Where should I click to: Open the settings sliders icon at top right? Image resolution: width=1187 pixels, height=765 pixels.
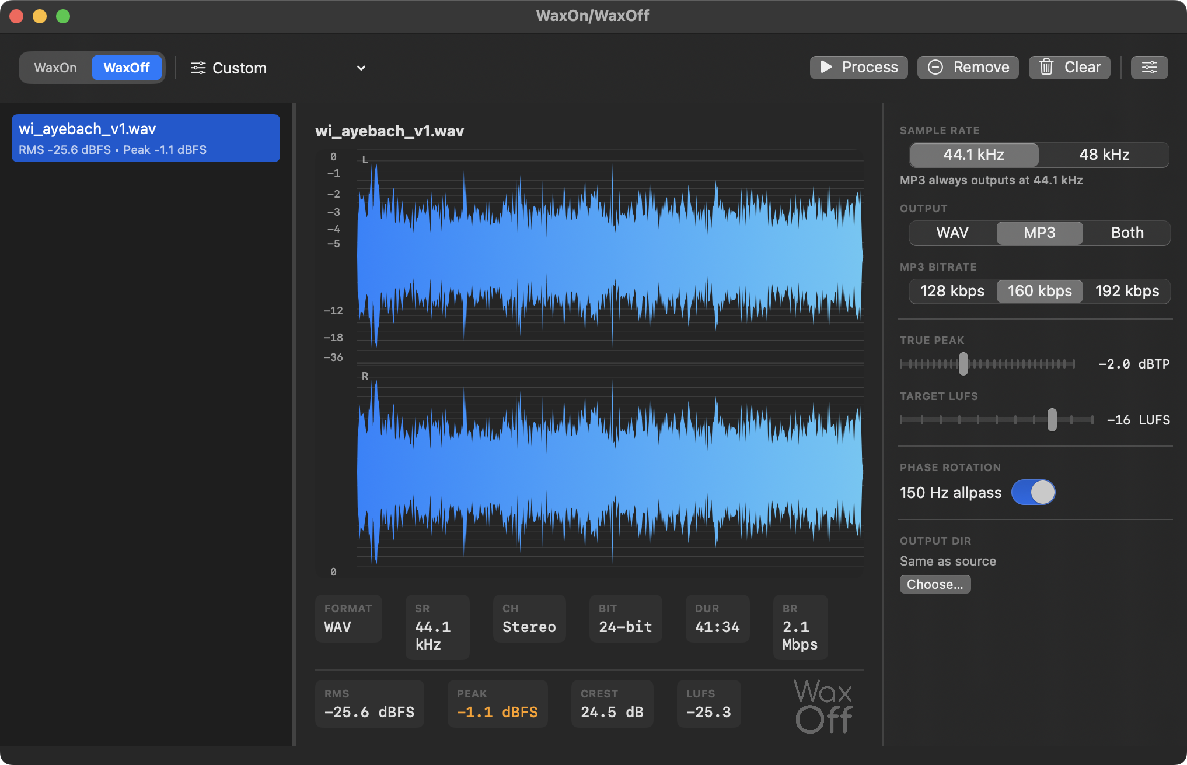[x=1149, y=67]
